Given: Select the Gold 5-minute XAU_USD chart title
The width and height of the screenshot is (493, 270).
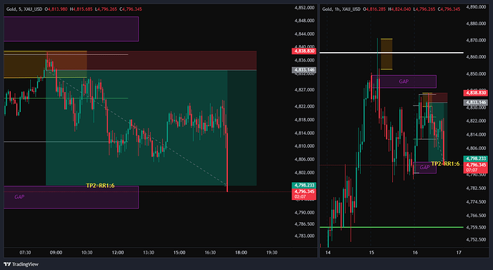Looking at the screenshot, I should click(25, 9).
